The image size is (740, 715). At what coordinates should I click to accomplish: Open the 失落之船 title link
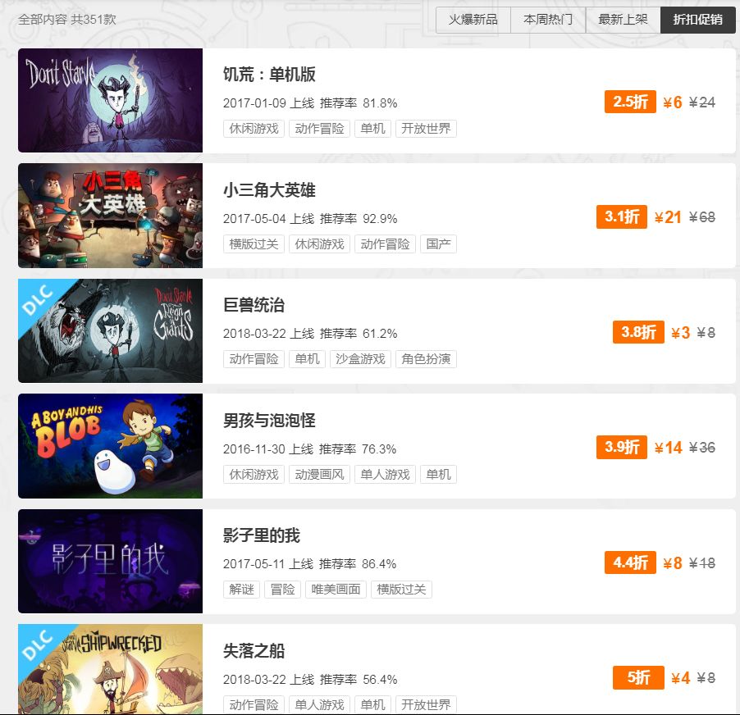(254, 651)
